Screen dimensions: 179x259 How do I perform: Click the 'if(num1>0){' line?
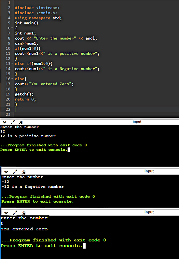28,48
